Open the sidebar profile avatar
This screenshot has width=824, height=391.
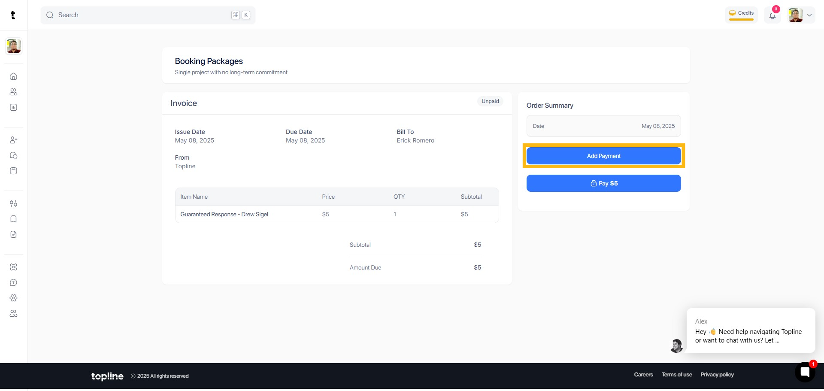(x=14, y=46)
